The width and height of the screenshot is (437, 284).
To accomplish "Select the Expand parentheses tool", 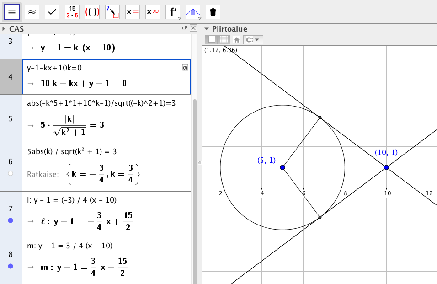I will [92, 12].
